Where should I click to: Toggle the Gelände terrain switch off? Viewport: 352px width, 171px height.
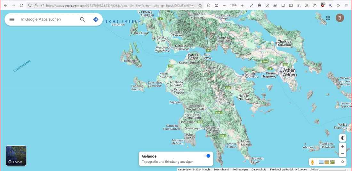207,156
